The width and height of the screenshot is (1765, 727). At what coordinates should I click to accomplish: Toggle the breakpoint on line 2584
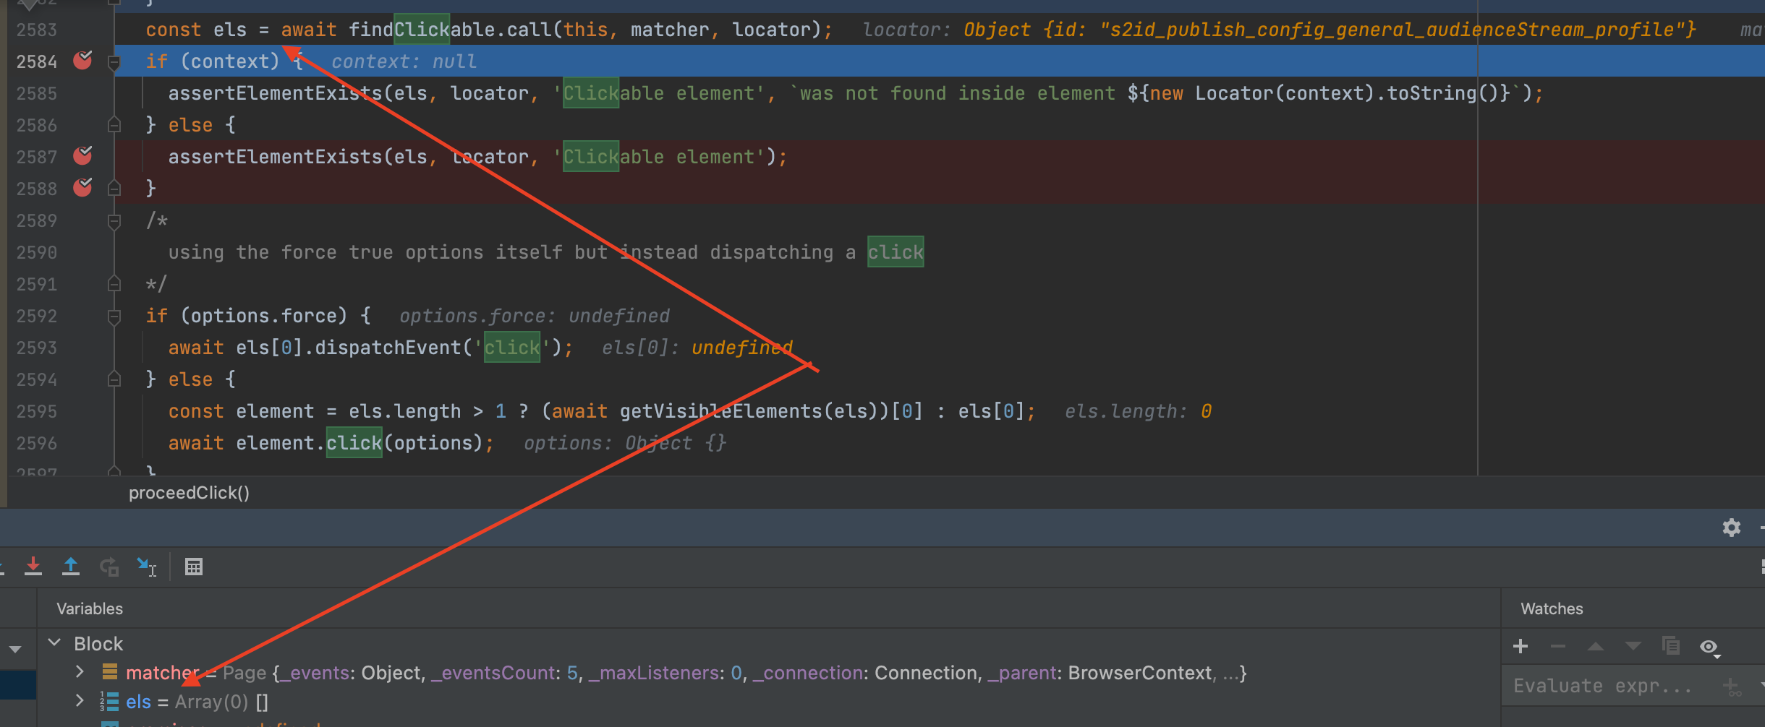point(83,60)
